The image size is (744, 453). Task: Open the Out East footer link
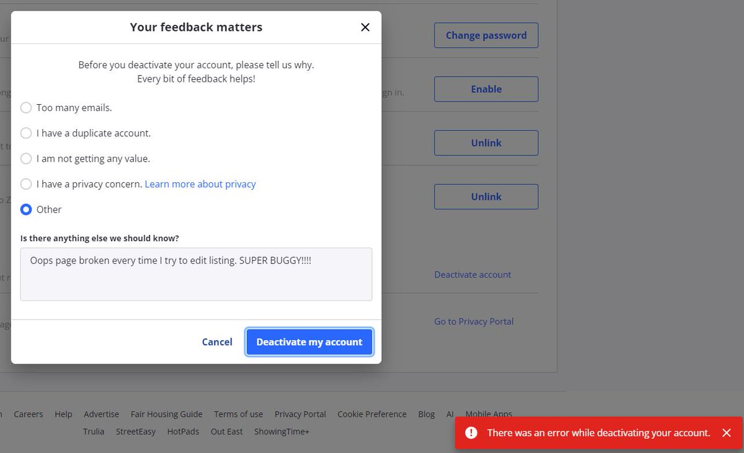click(227, 431)
